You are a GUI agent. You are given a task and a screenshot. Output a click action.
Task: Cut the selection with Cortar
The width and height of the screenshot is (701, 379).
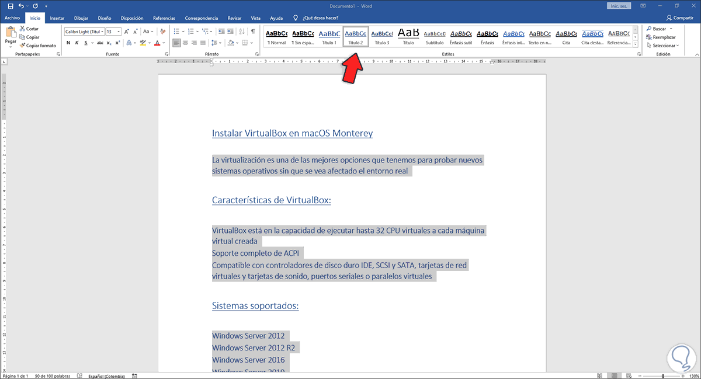[29, 29]
